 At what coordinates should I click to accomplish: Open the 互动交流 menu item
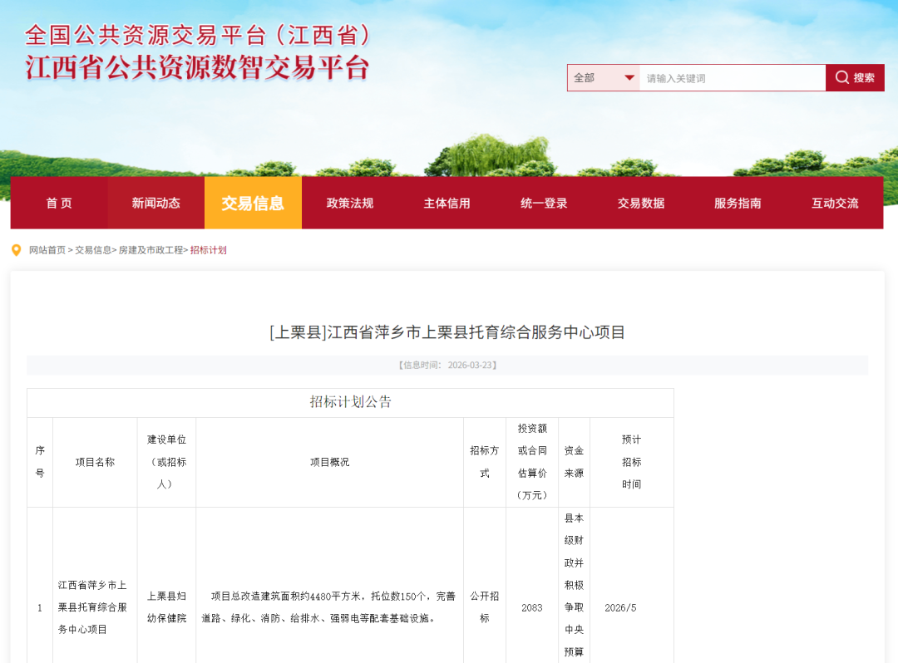click(x=835, y=203)
